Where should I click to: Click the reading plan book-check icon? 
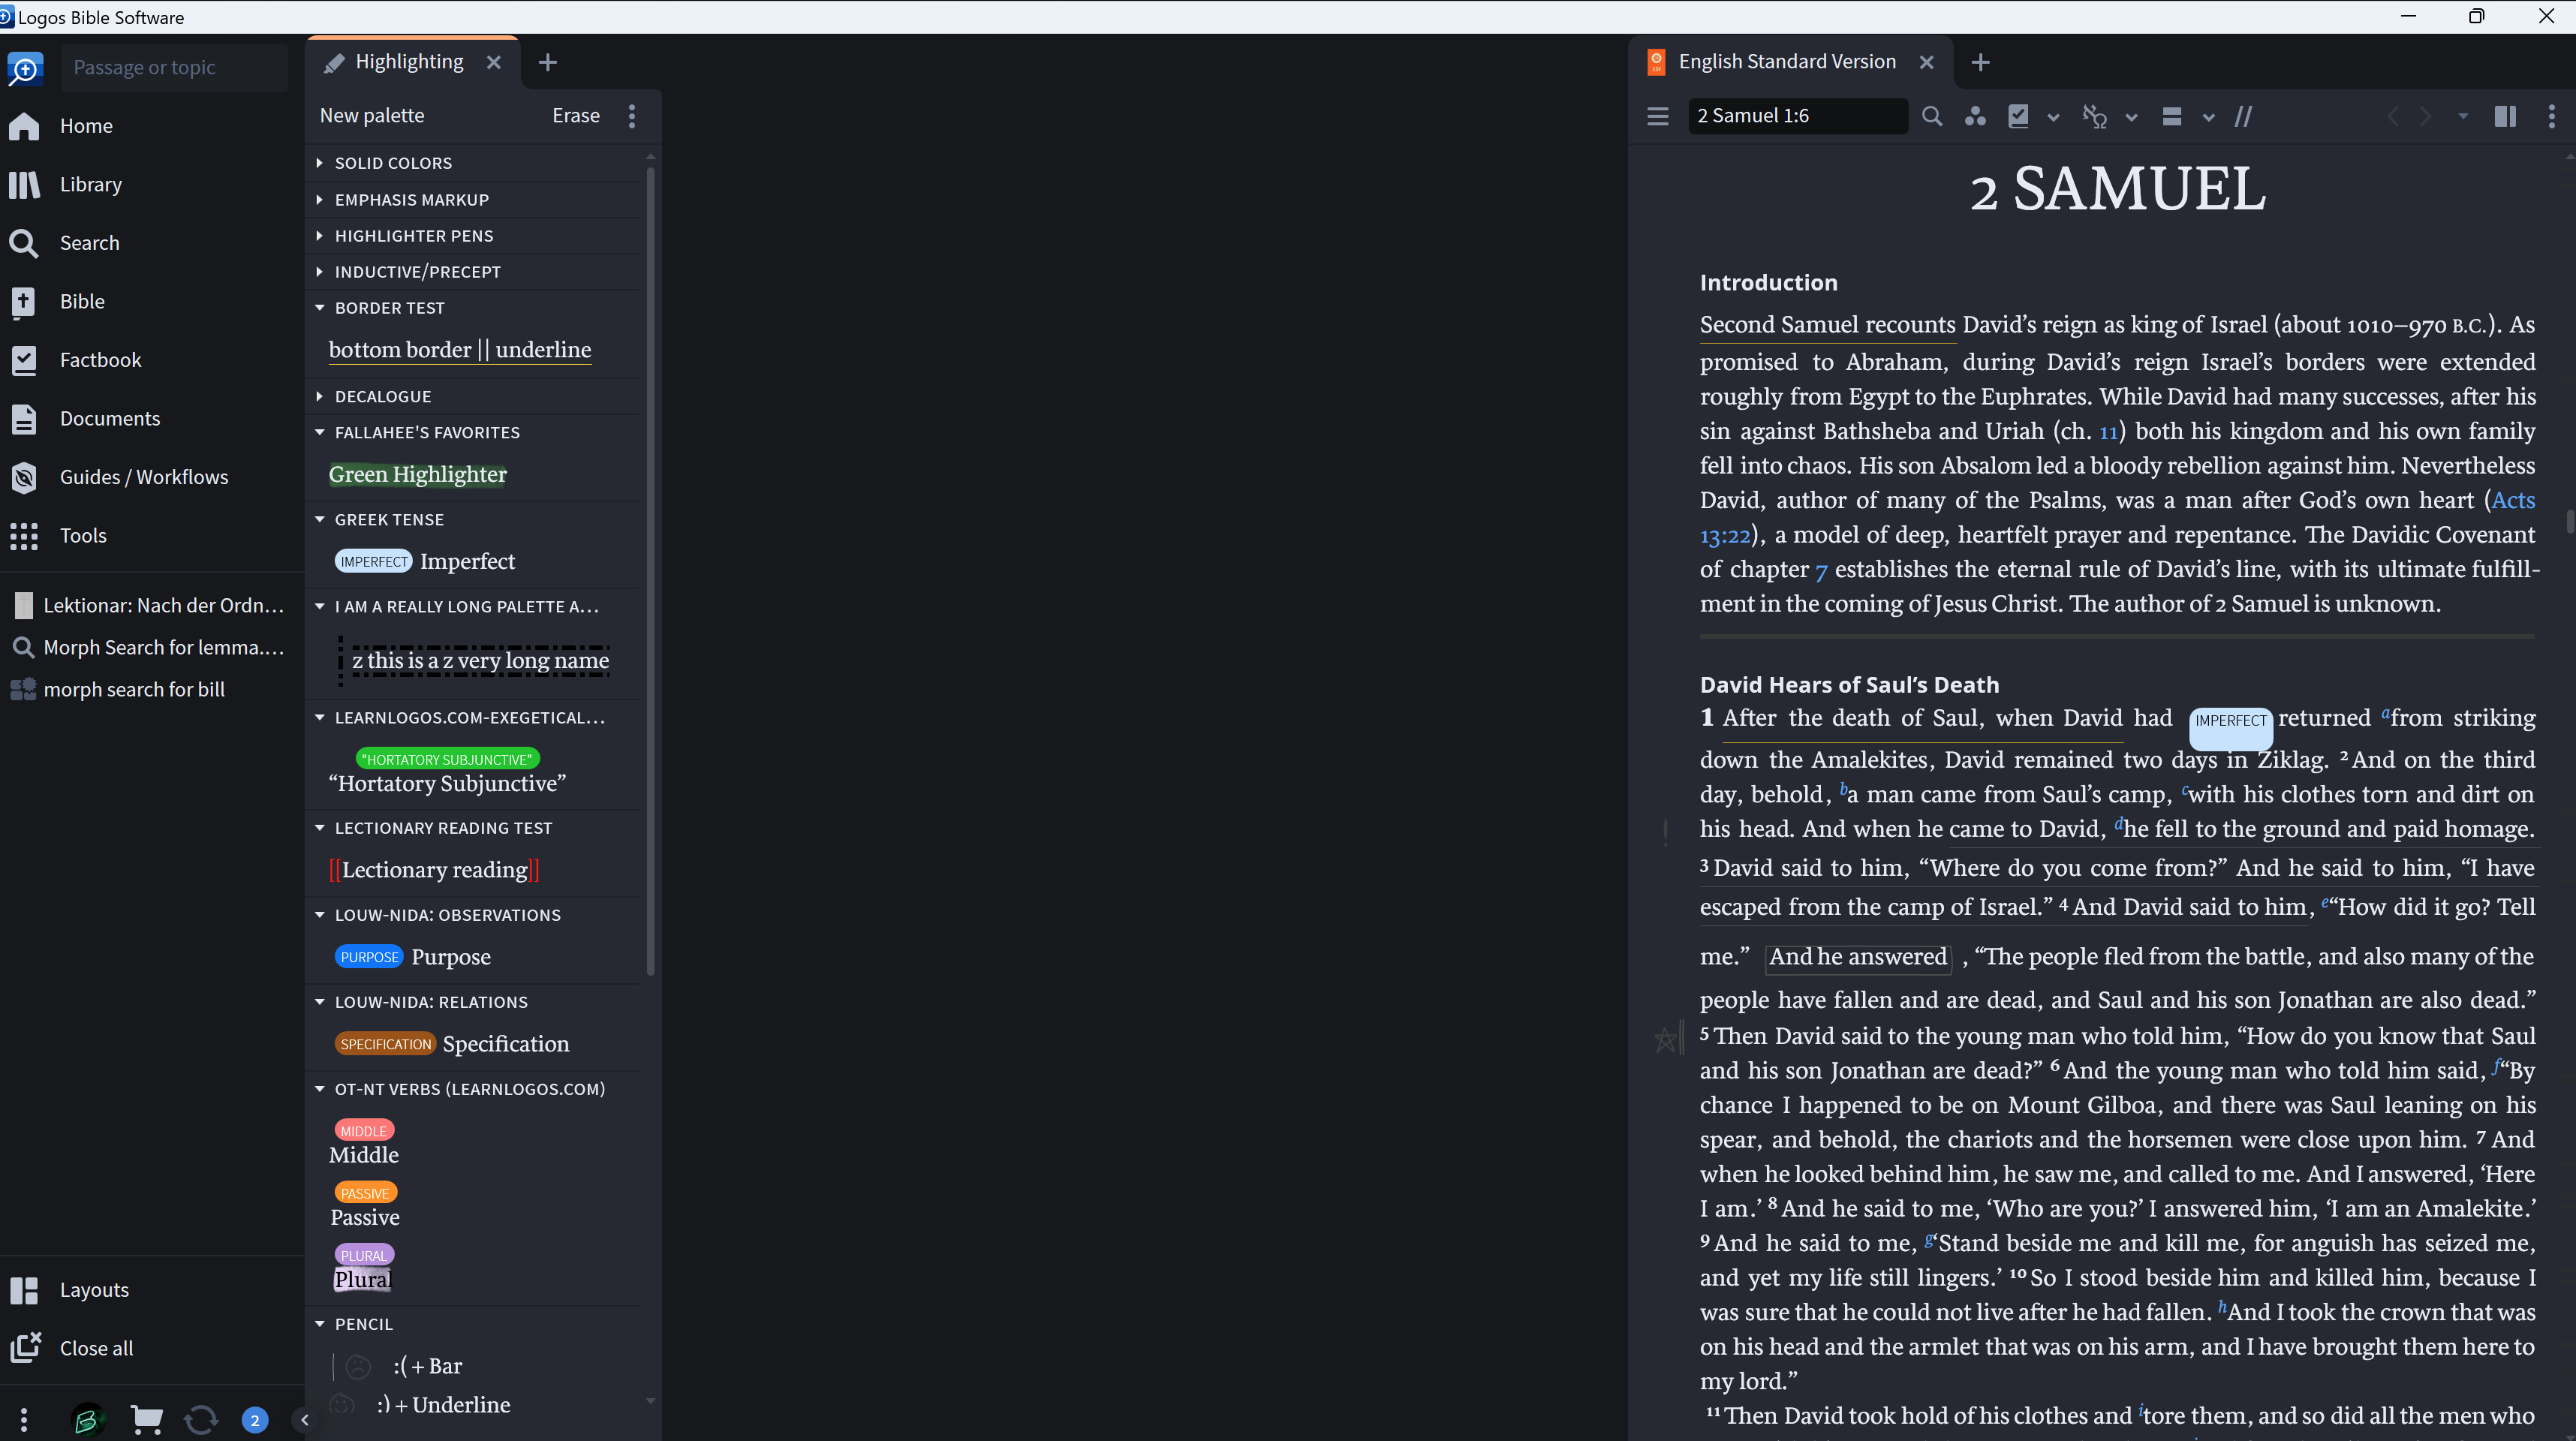(2019, 116)
